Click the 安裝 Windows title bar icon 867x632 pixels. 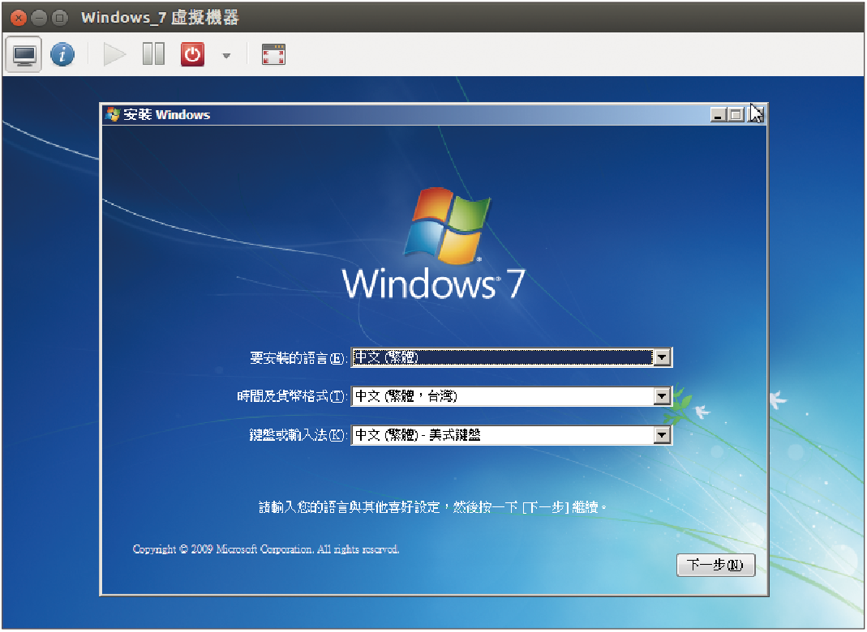[113, 114]
